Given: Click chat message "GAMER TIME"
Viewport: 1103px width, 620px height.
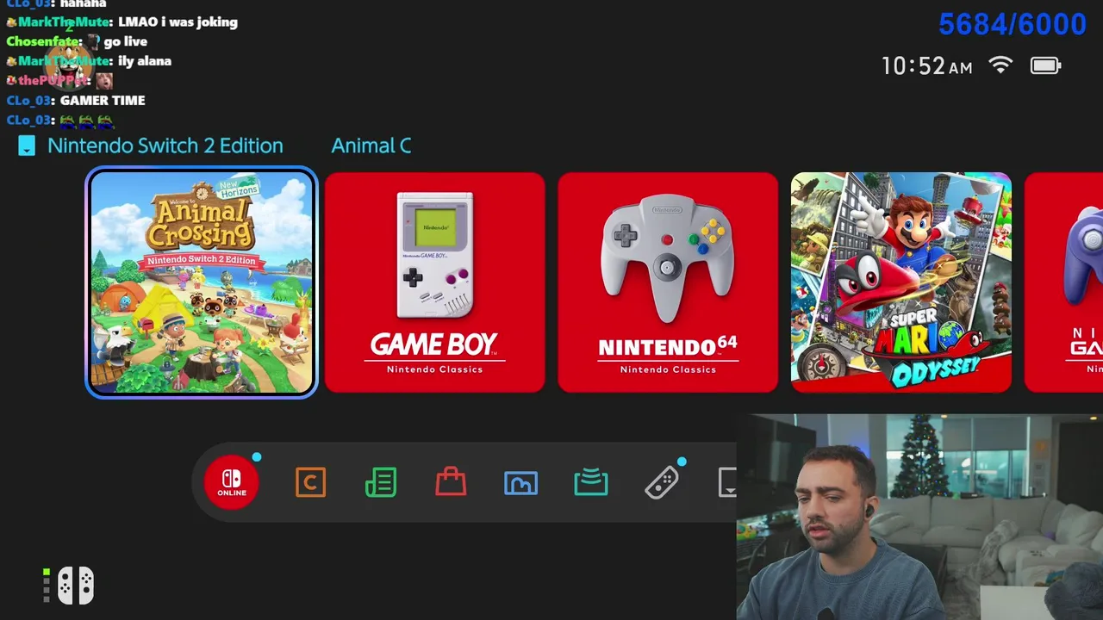Looking at the screenshot, I should pos(103,100).
